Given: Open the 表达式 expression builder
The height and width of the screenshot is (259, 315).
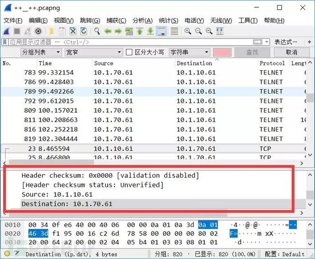Looking at the screenshot, I should (x=286, y=42).
